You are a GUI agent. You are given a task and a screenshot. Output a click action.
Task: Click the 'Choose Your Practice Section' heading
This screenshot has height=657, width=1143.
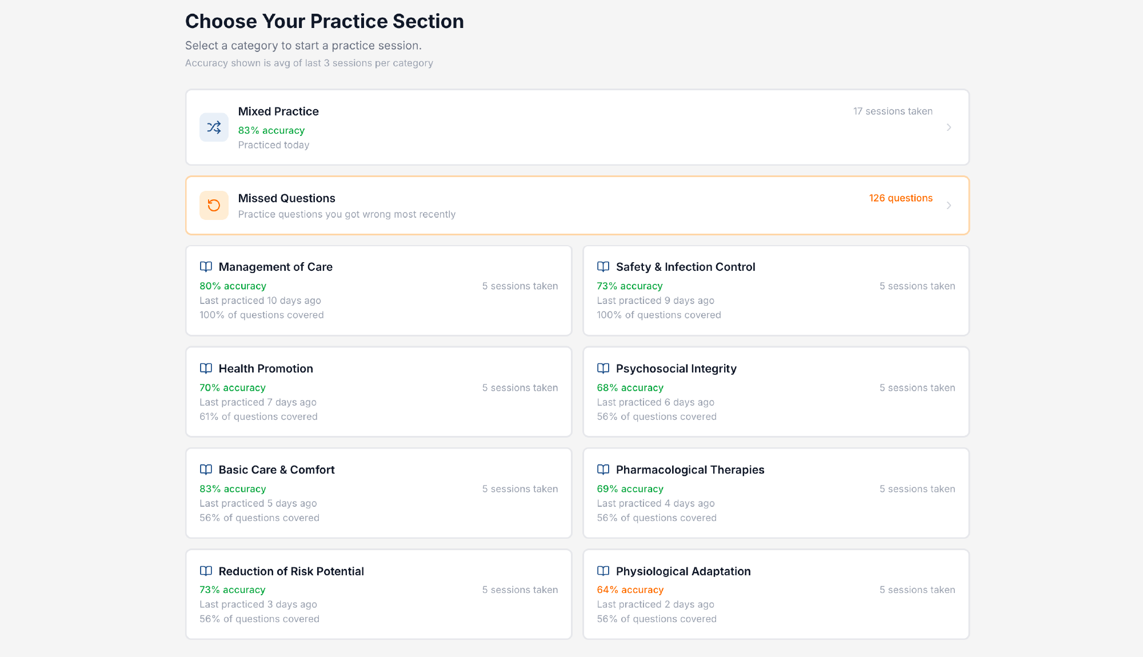pos(325,21)
